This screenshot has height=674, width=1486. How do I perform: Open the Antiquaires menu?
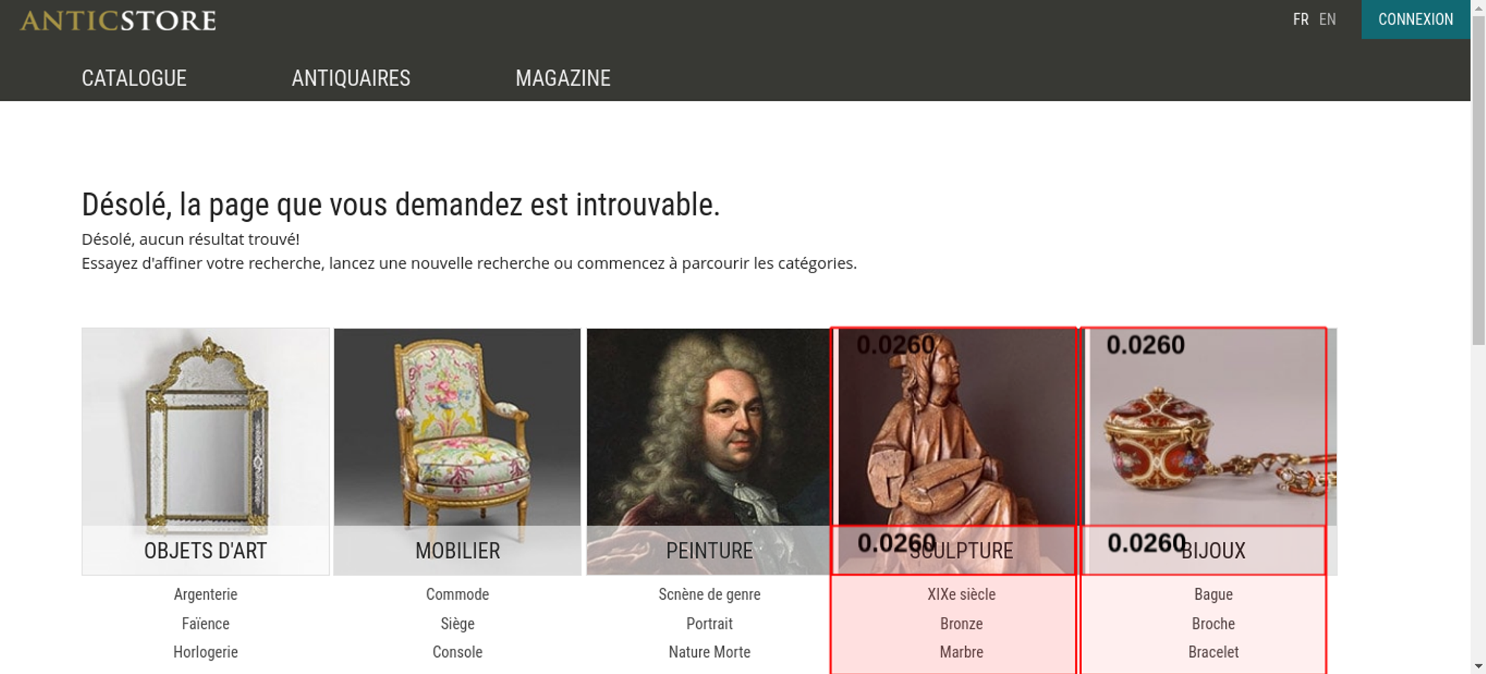[x=351, y=78]
